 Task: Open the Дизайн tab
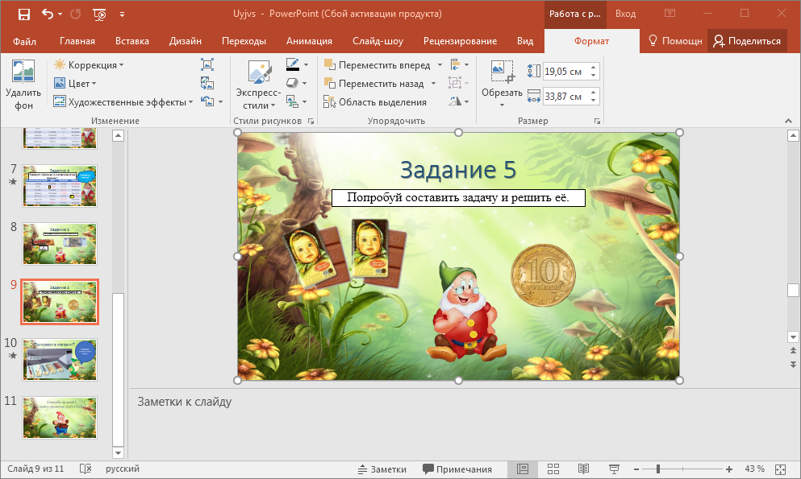click(x=185, y=41)
